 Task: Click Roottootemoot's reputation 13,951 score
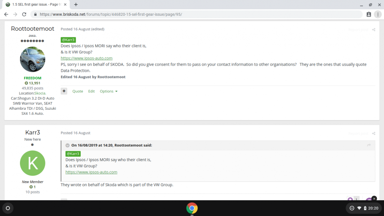(33, 83)
